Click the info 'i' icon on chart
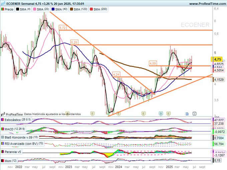 [x=194, y=114]
